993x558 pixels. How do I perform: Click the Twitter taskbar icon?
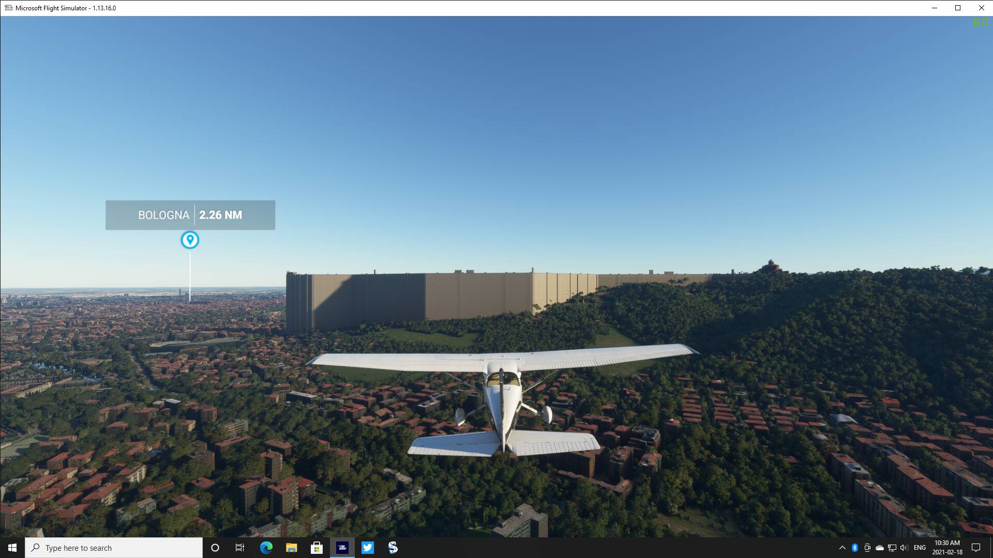coord(368,547)
